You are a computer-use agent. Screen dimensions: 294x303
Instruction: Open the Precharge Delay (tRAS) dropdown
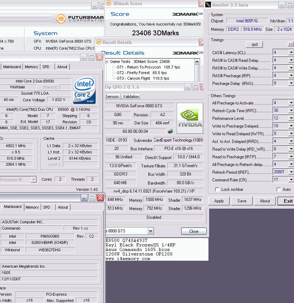[x=291, y=83]
